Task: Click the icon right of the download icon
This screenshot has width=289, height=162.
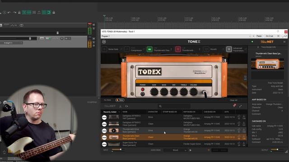Action: pos(126,106)
